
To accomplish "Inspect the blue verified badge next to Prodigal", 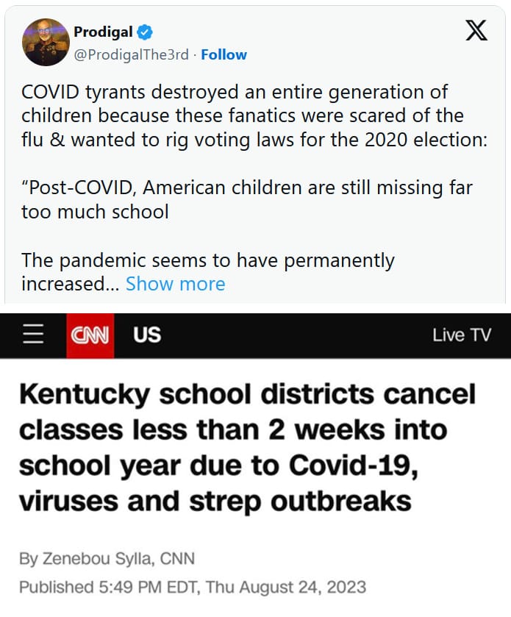I will click(x=145, y=32).
